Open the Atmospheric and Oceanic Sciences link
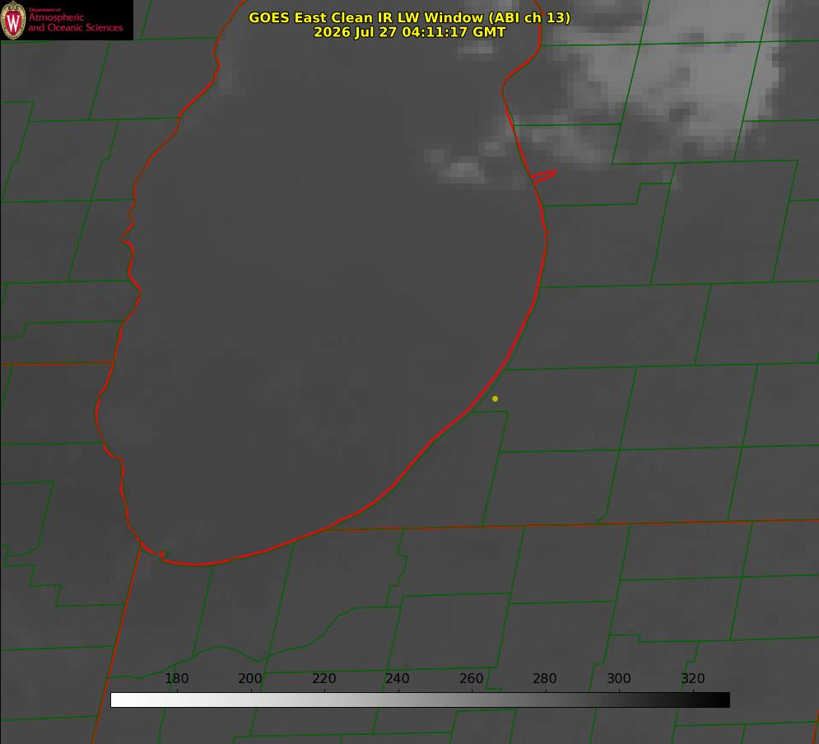The width and height of the screenshot is (819, 744). [75, 22]
